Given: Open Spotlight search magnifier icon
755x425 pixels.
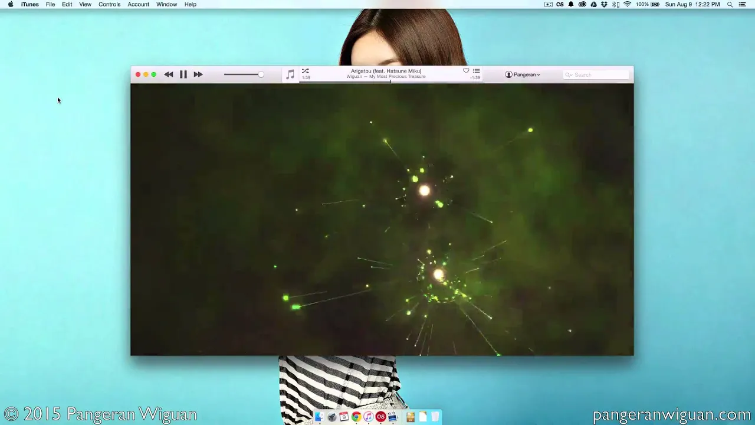Looking at the screenshot, I should coord(730,4).
